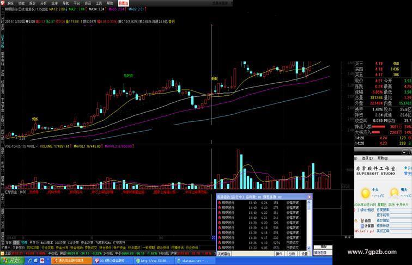The width and height of the screenshot is (412, 265).
Task: Select radar row at 13:40 price 4.23
Action: pos(262,207)
